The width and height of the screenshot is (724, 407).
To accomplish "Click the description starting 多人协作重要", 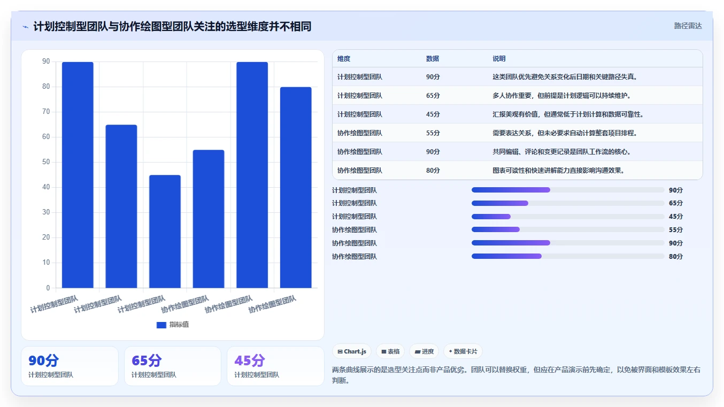I will point(561,96).
